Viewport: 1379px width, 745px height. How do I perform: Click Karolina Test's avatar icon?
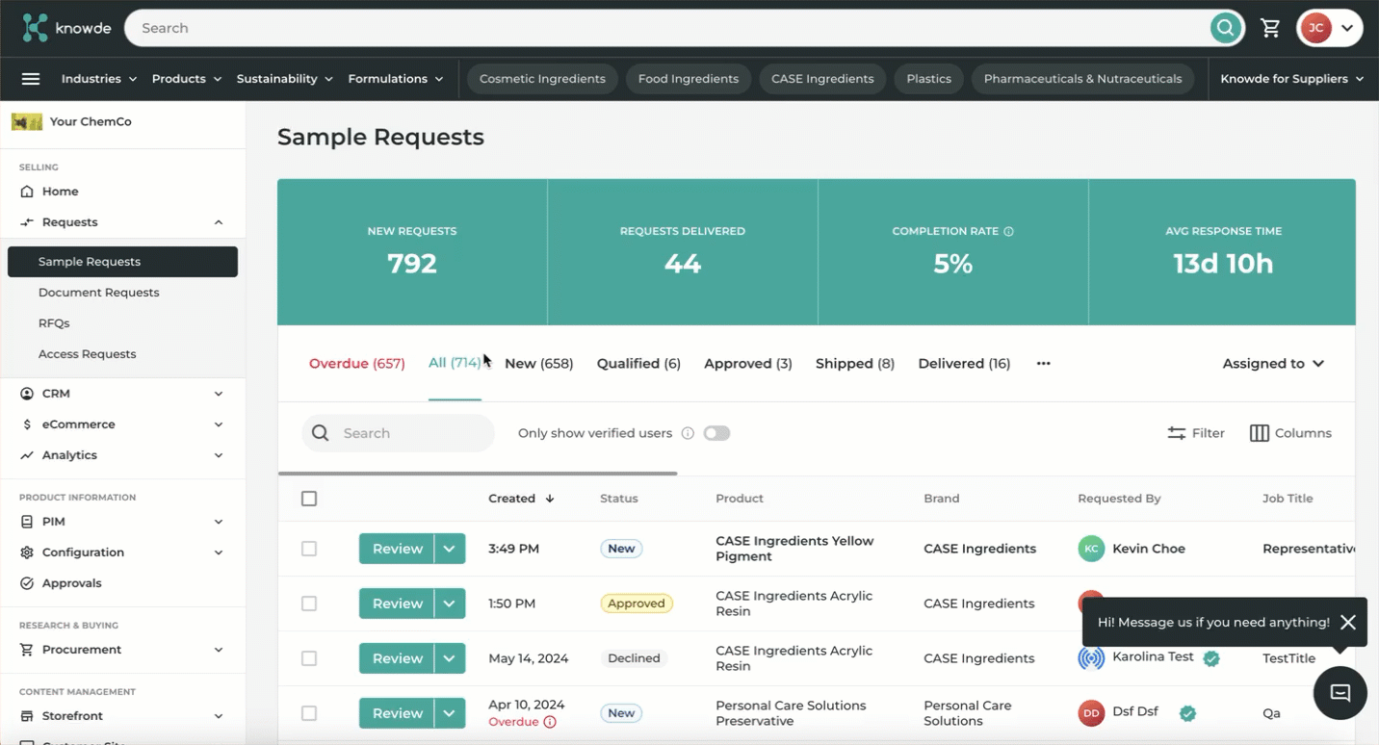(x=1091, y=658)
